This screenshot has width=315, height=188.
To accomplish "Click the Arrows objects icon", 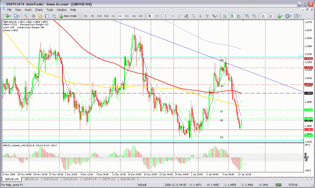I will pyautogui.click(x=214, y=16).
